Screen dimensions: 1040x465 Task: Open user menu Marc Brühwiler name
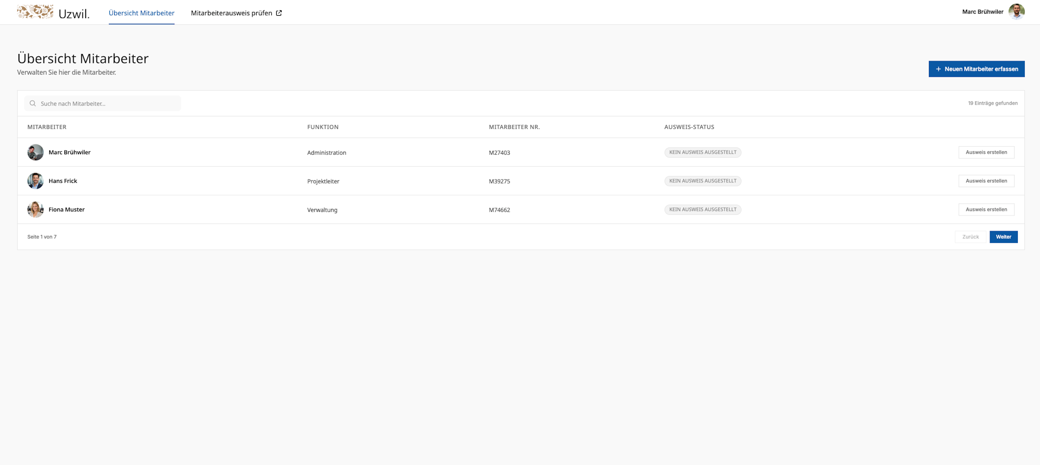(x=983, y=12)
